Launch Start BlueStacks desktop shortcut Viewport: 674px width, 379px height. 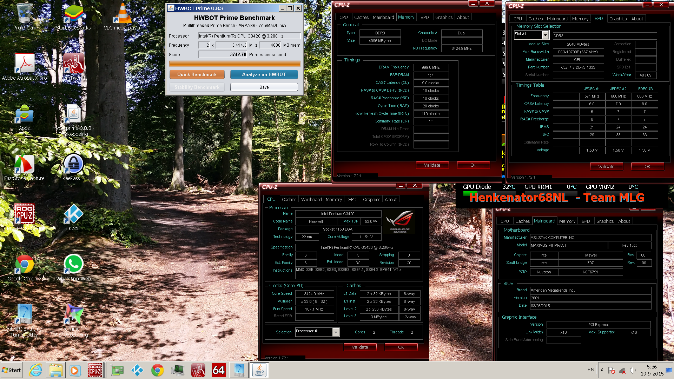pyautogui.click(x=73, y=16)
